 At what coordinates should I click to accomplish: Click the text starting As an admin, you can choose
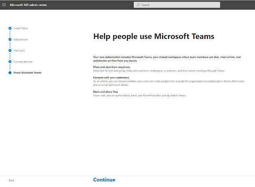[x=168, y=83]
